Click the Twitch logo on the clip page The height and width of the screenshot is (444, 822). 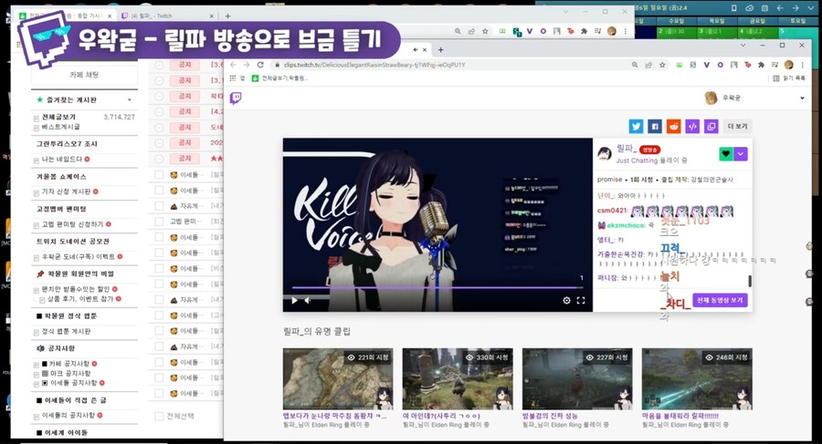[x=236, y=98]
